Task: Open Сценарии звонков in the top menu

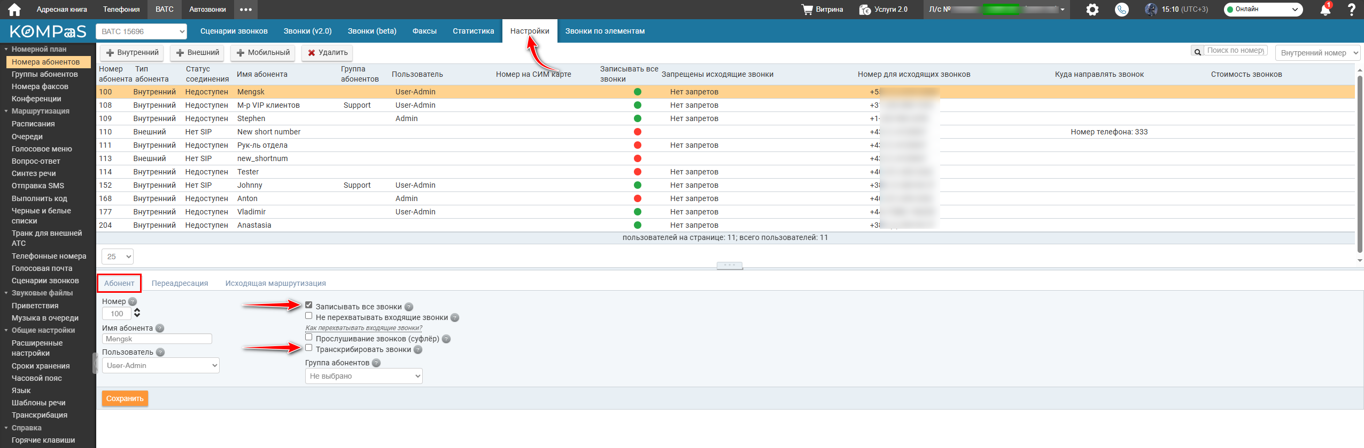Action: click(234, 31)
